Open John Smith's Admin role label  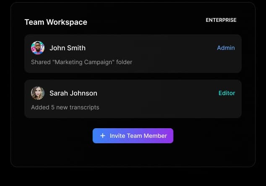point(226,48)
